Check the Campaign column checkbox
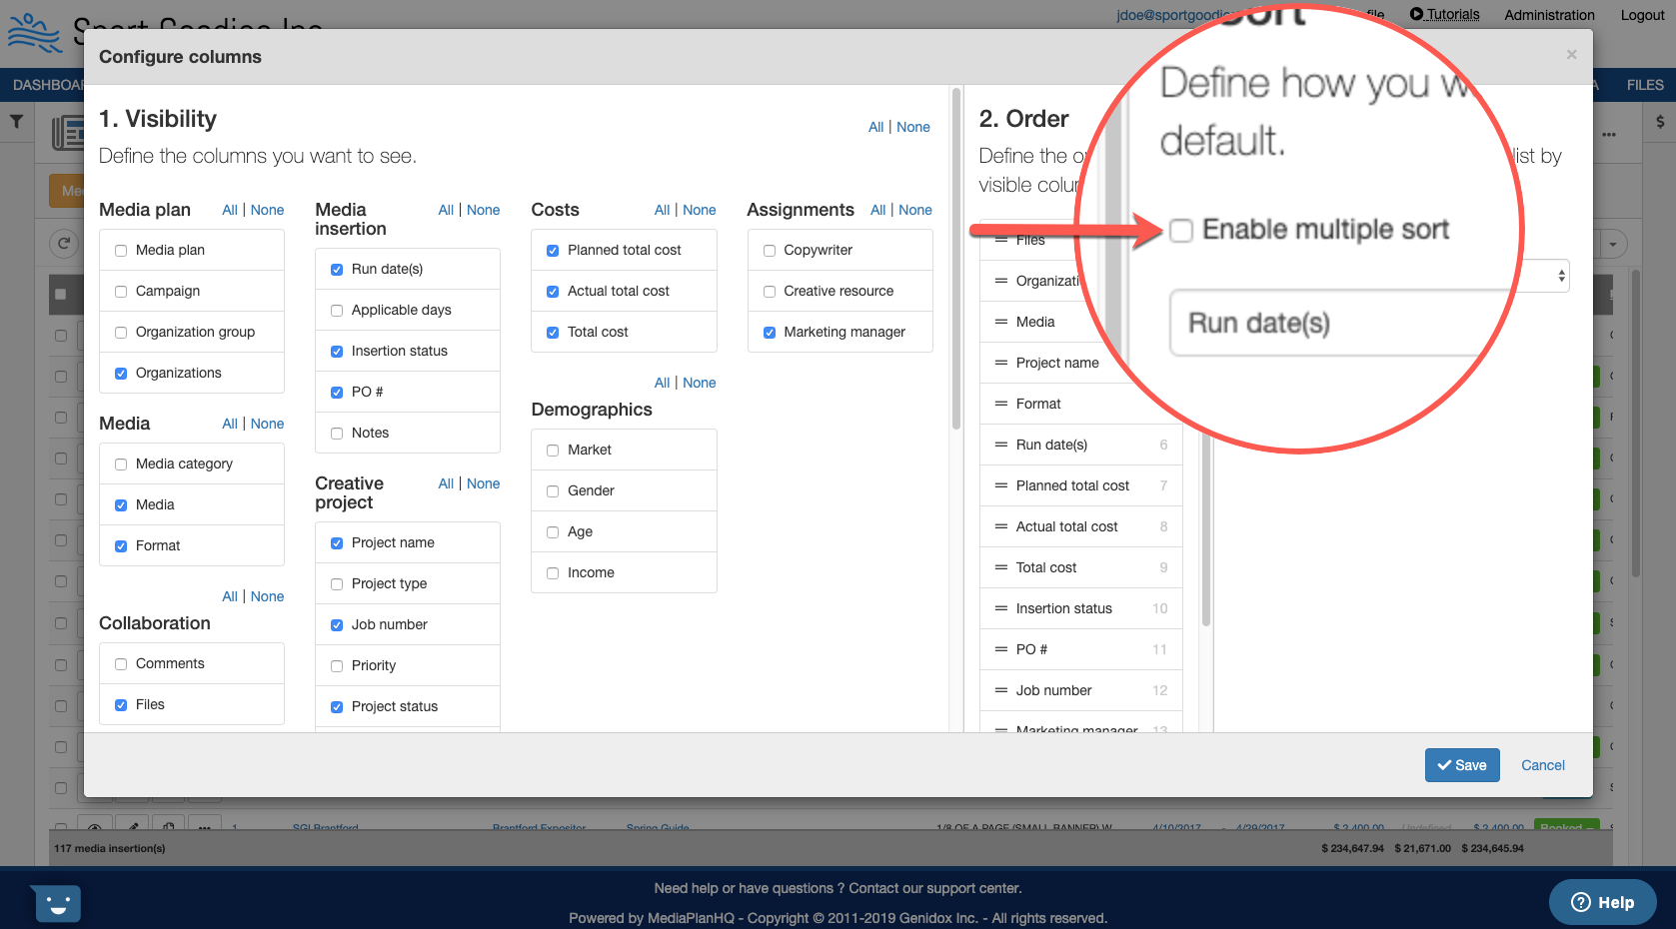The height and width of the screenshot is (929, 1676). (x=121, y=292)
